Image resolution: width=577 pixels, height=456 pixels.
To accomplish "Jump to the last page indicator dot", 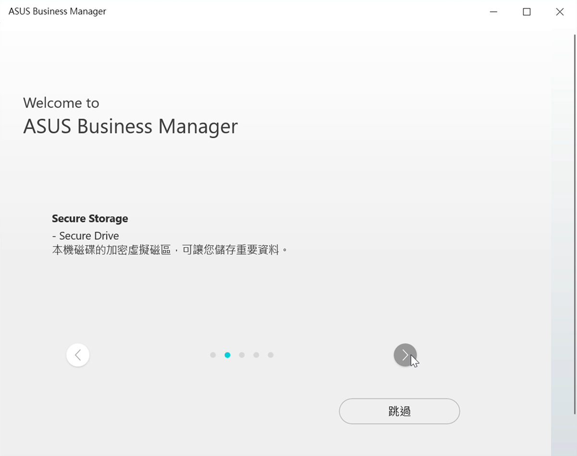I will pos(271,355).
